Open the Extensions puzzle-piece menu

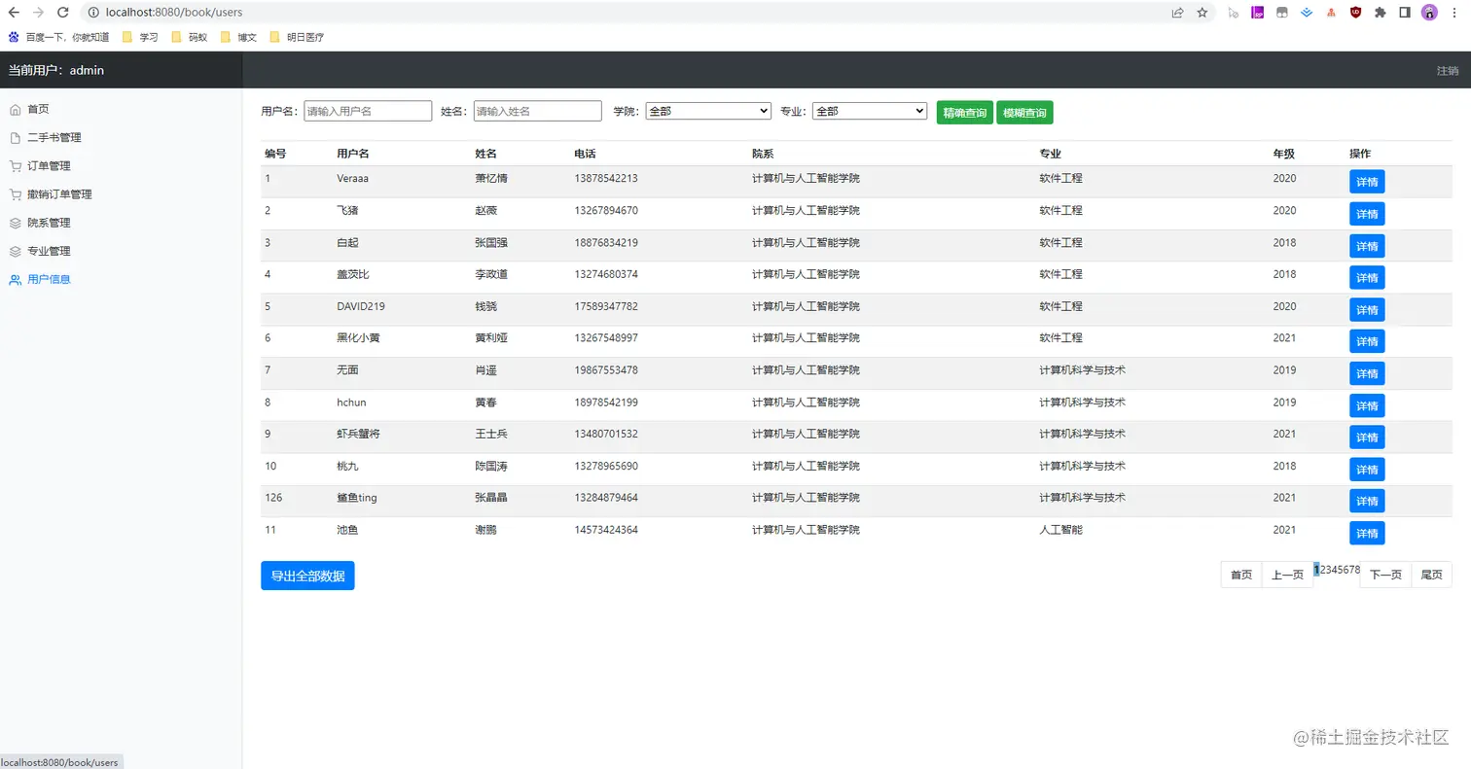pyautogui.click(x=1380, y=13)
